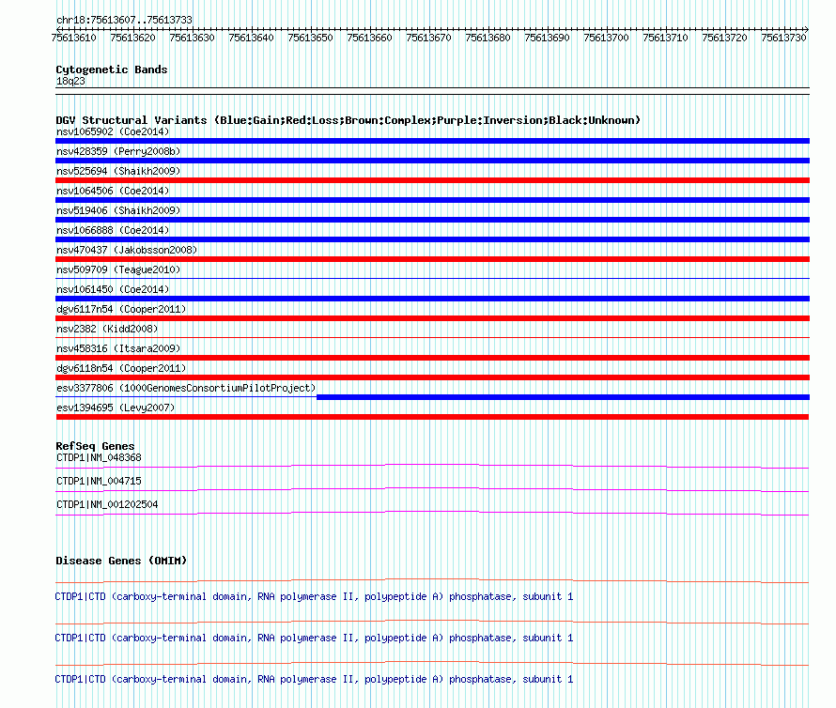Image resolution: width=836 pixels, height=708 pixels.
Task: Click the Disease Genes (OMIM) track title
Action: 121,561
